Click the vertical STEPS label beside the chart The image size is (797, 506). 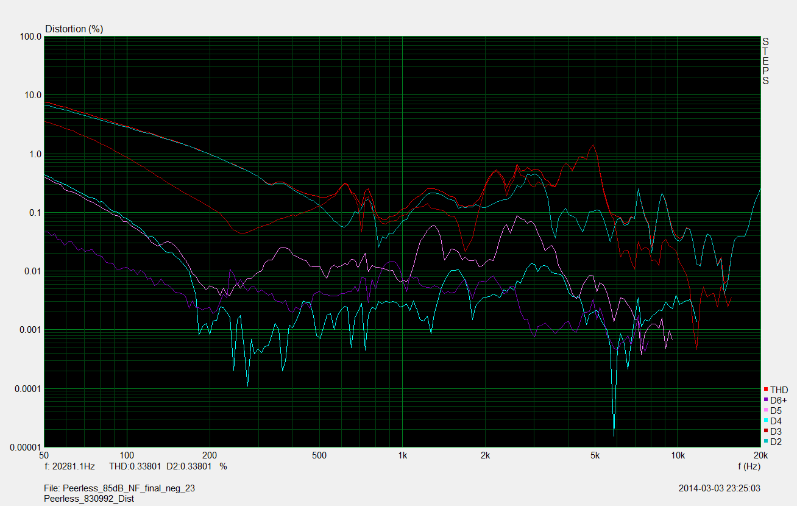pos(765,61)
